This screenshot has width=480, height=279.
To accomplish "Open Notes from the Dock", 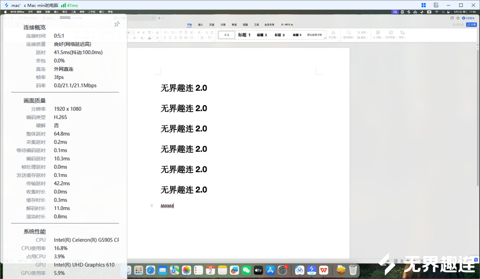I will [x=223, y=270].
